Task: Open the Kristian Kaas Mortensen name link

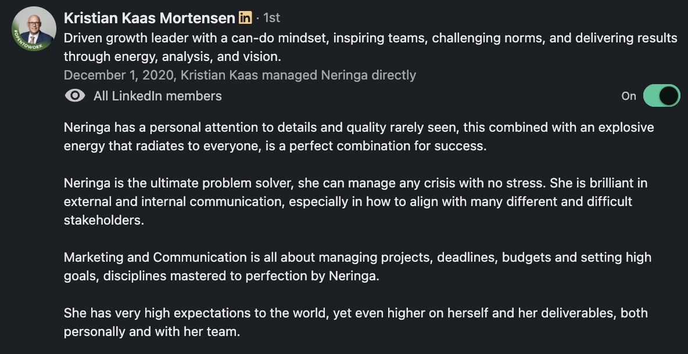Action: [x=149, y=18]
